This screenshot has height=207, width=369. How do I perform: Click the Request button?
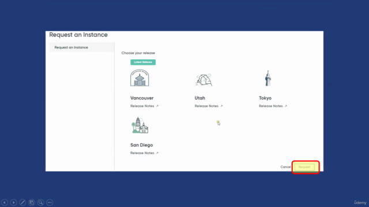[304, 167]
